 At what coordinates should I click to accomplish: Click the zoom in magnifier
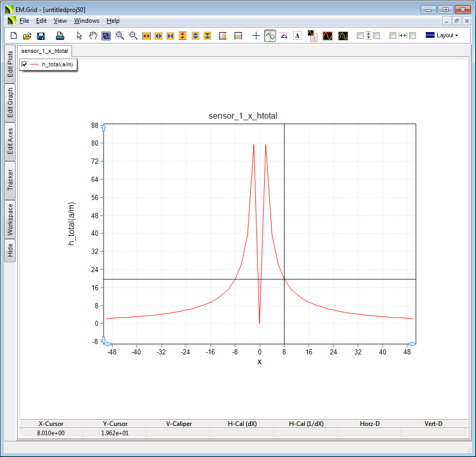coord(120,36)
